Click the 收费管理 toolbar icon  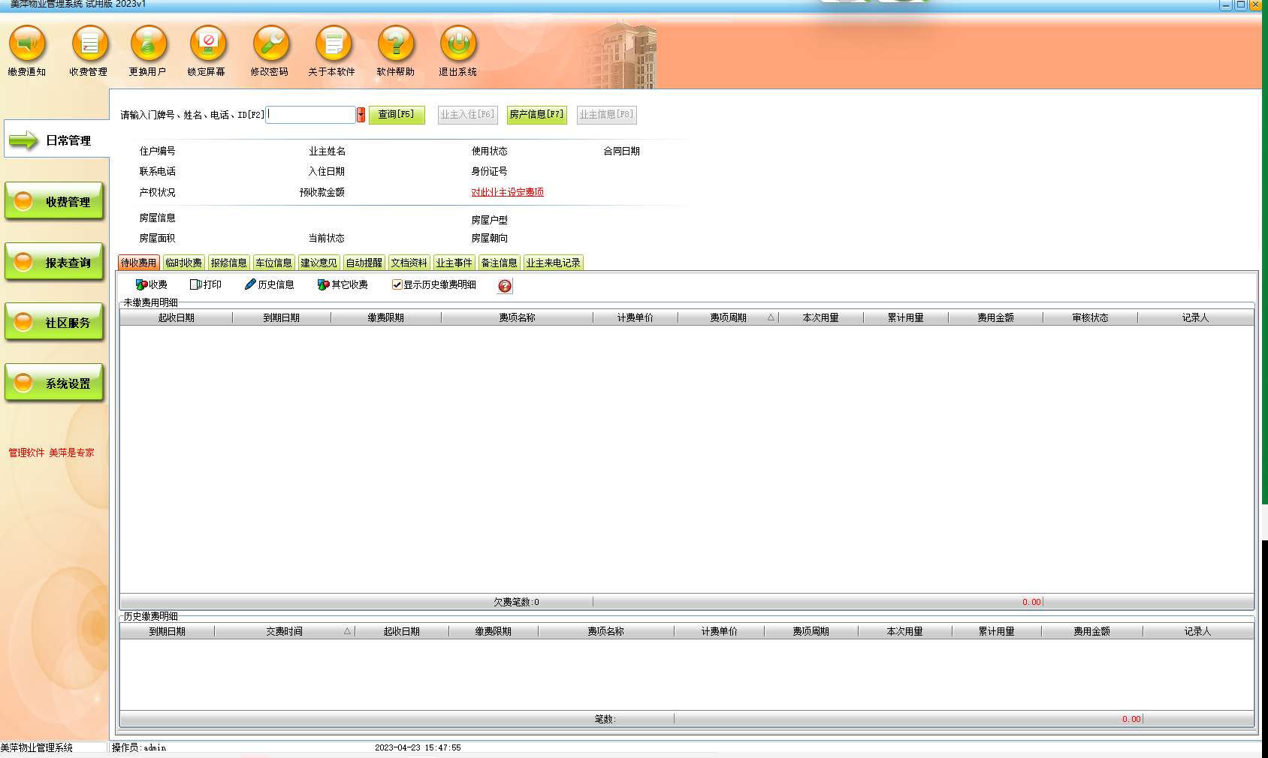click(x=89, y=45)
